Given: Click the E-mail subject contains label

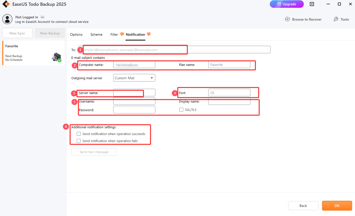Looking at the screenshot, I should point(88,58).
